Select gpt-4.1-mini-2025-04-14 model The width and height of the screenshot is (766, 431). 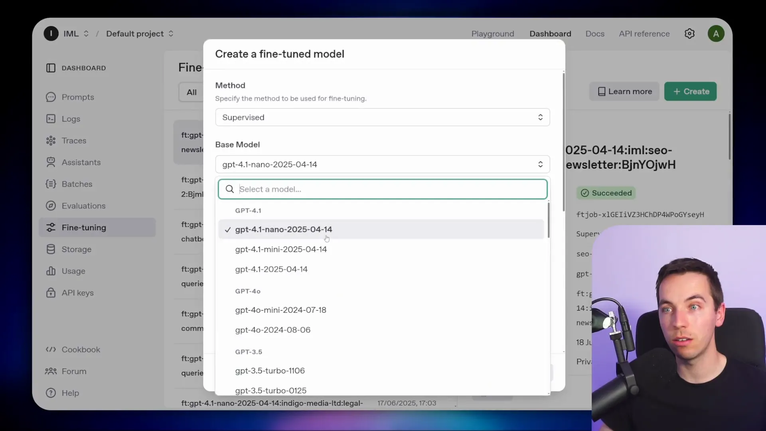(x=381, y=249)
